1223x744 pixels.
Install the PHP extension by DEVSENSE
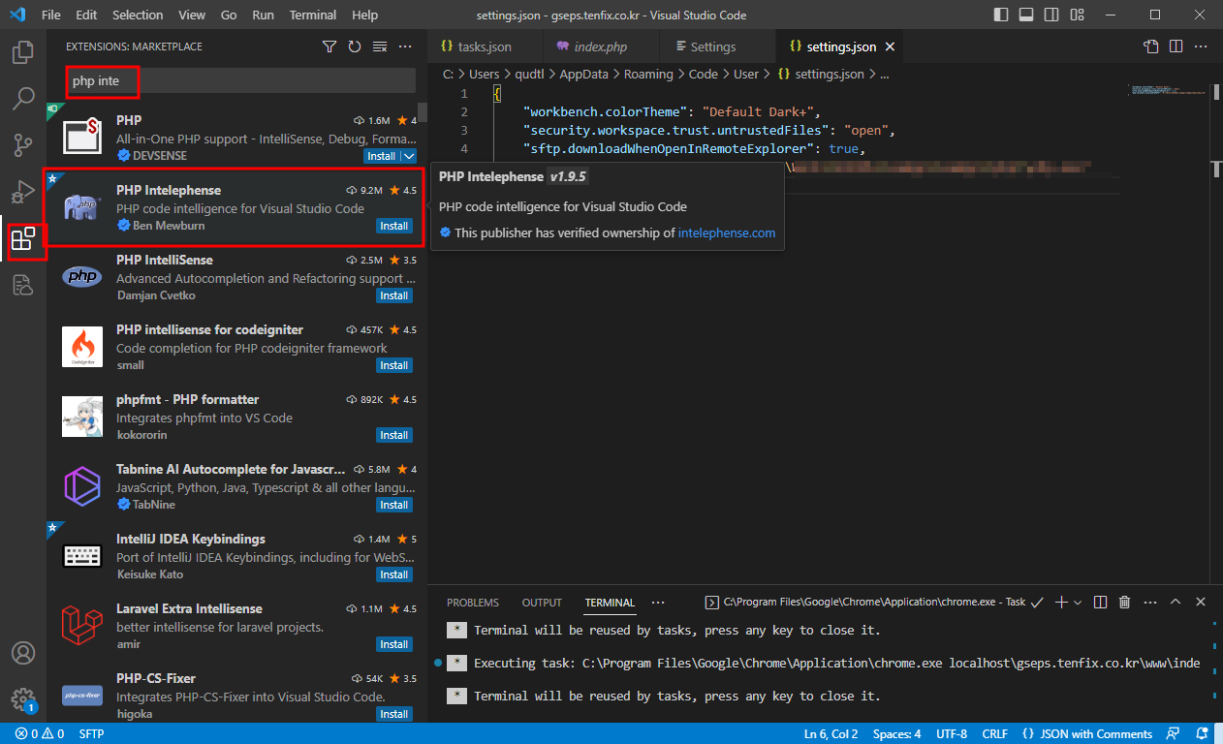(382, 156)
